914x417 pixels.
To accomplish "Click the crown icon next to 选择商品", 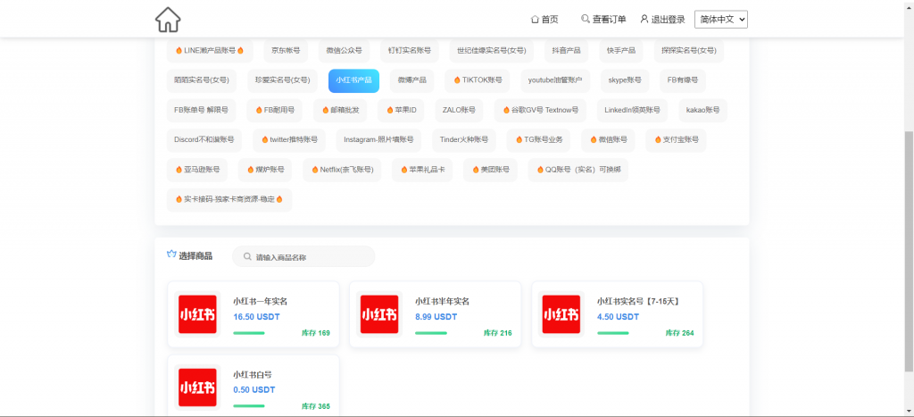I will [171, 254].
